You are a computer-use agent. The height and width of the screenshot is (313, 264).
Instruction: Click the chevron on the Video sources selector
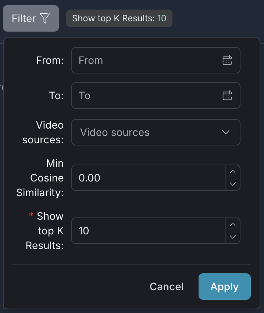click(226, 132)
